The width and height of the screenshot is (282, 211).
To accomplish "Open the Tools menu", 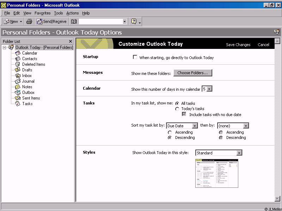I will click(59, 13).
